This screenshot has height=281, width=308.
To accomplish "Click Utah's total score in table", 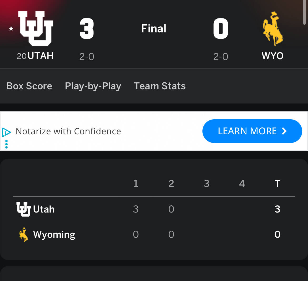I will (x=277, y=209).
